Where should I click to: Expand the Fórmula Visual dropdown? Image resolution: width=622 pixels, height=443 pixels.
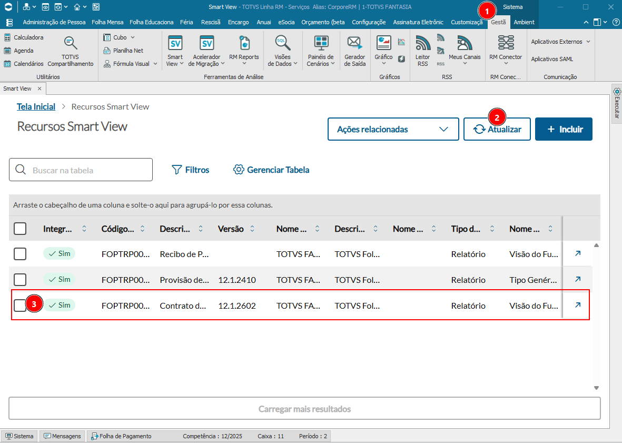click(155, 64)
